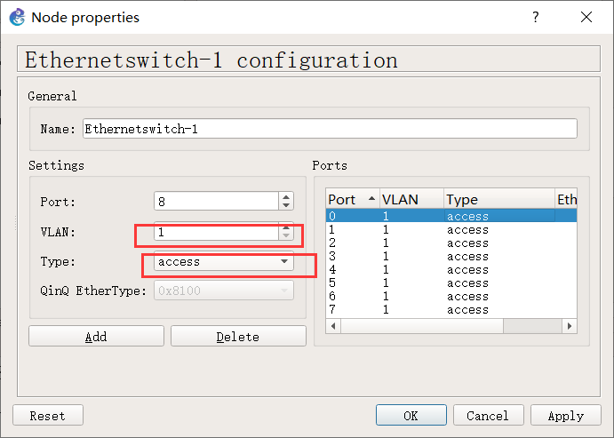Increment the Port spinner up arrow
This screenshot has width=614, height=438.
(286, 197)
